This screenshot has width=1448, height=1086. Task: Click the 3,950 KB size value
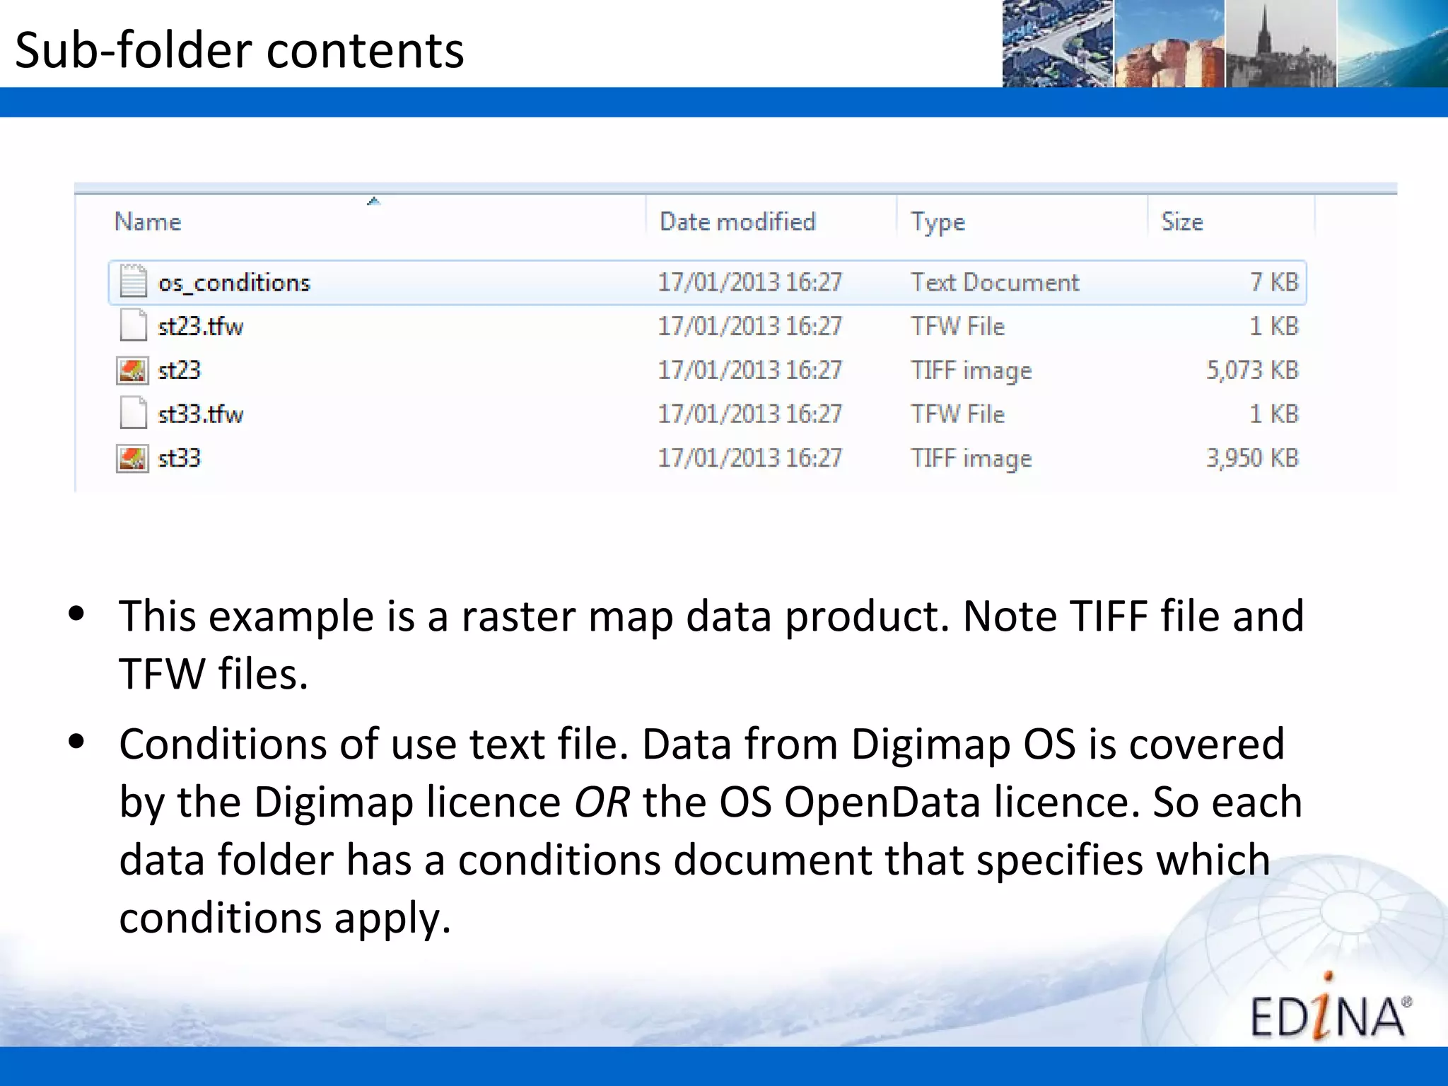pyautogui.click(x=1252, y=458)
